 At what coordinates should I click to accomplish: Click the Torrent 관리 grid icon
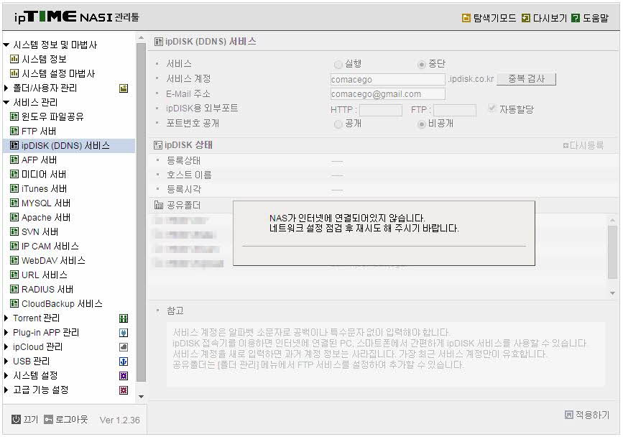(124, 318)
